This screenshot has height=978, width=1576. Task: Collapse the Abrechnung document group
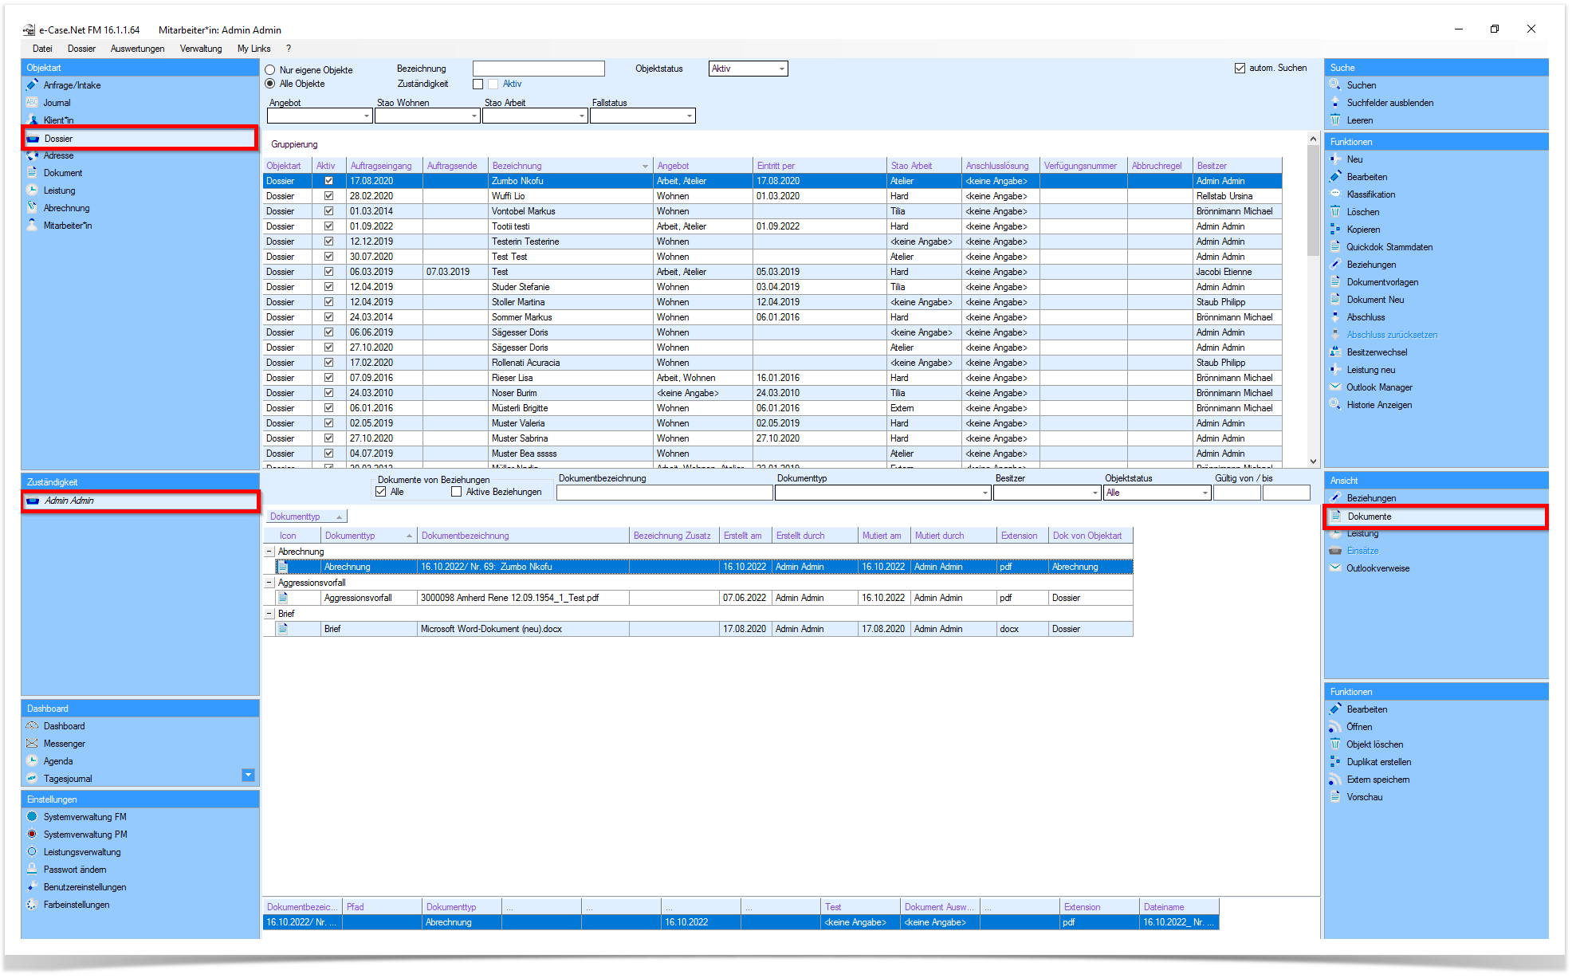pyautogui.click(x=269, y=552)
